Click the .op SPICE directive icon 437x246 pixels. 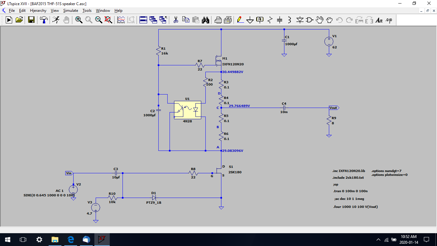coord(389,20)
